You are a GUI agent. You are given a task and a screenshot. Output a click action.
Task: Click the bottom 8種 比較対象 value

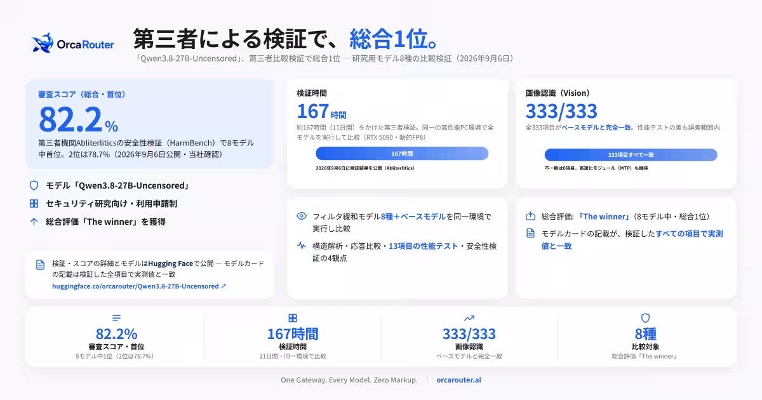coord(645,334)
